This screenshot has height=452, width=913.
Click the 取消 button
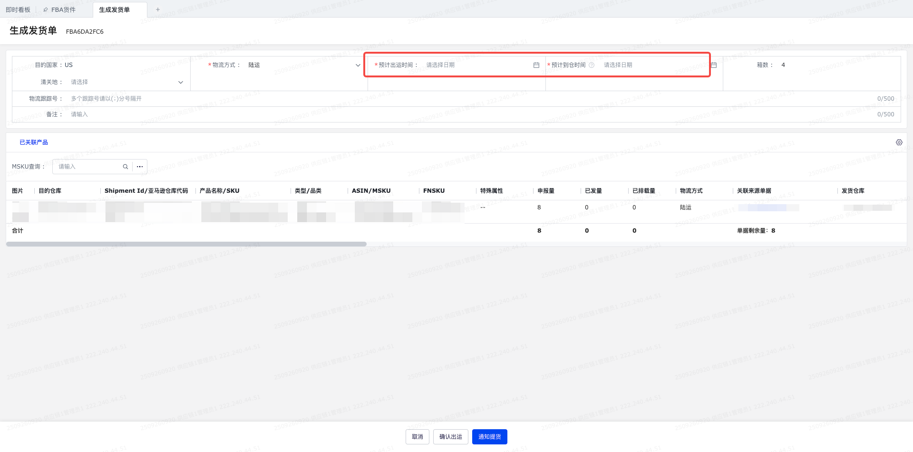[418, 437]
